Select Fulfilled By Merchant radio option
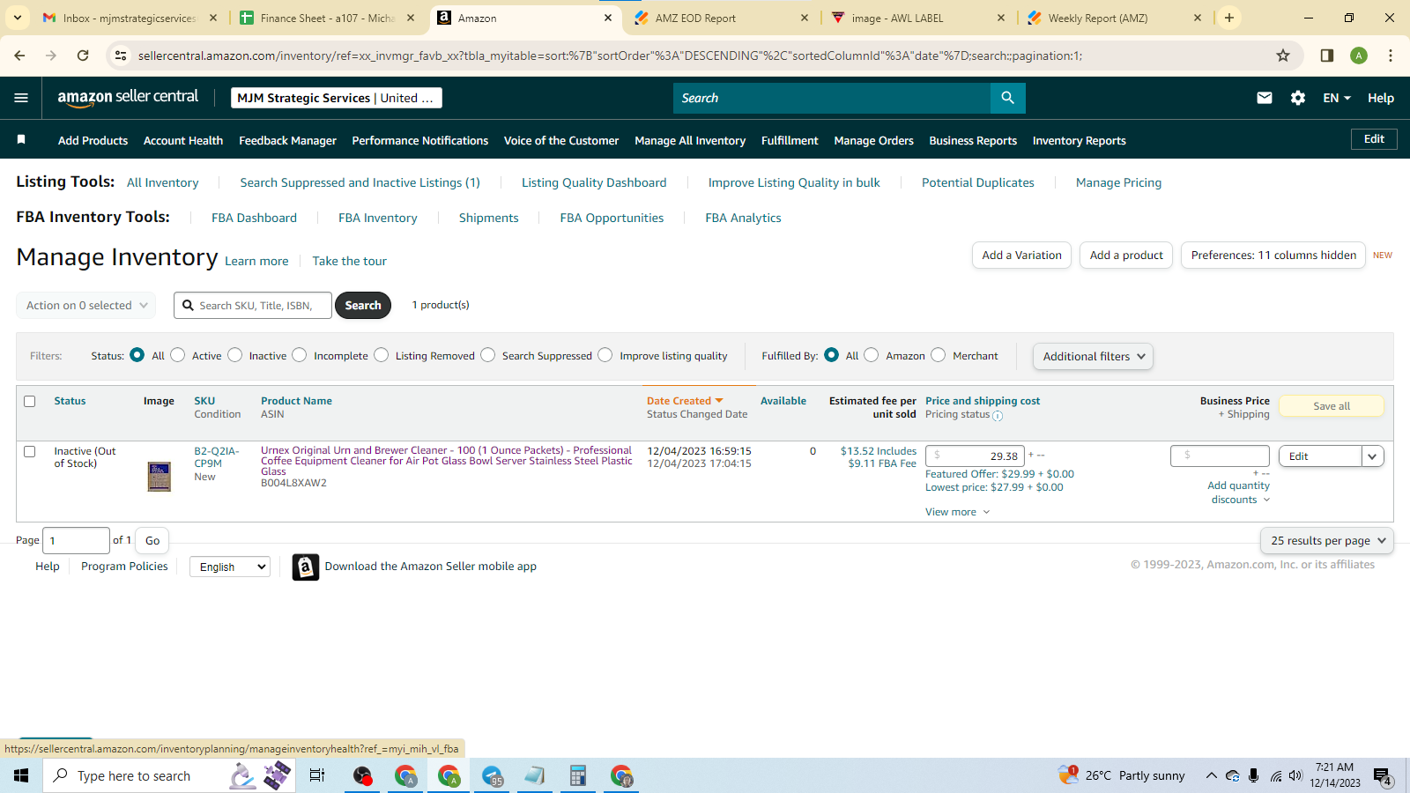 point(939,354)
